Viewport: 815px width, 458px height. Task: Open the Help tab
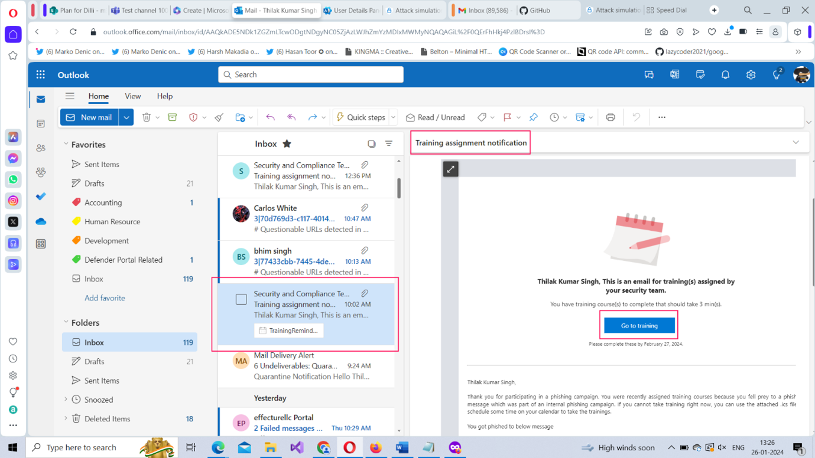point(165,96)
